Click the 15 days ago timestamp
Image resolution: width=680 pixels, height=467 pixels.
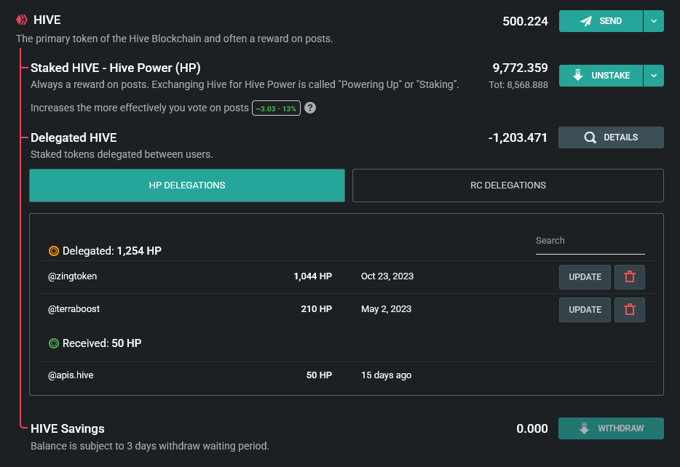tap(387, 375)
